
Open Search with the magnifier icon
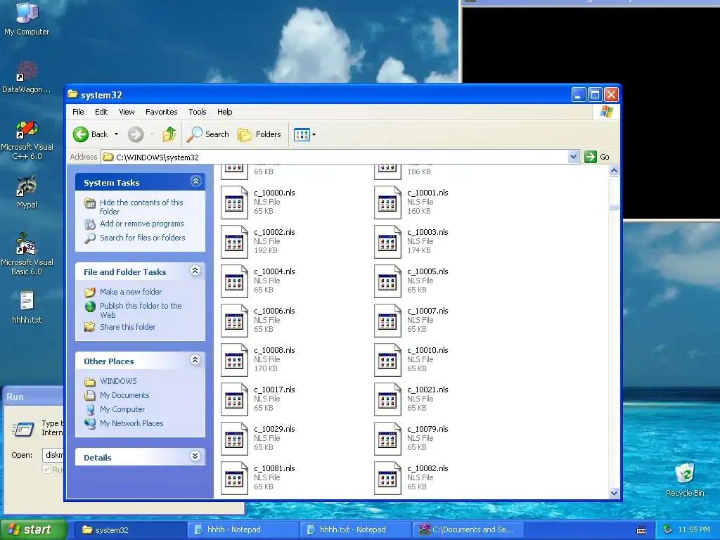point(207,134)
